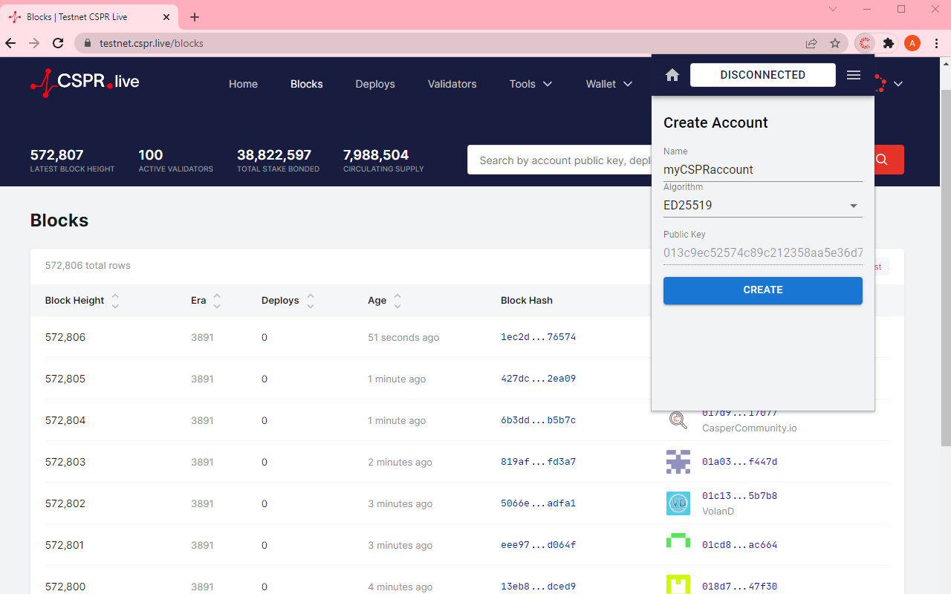Click the VolanD validator avatar

pos(678,503)
